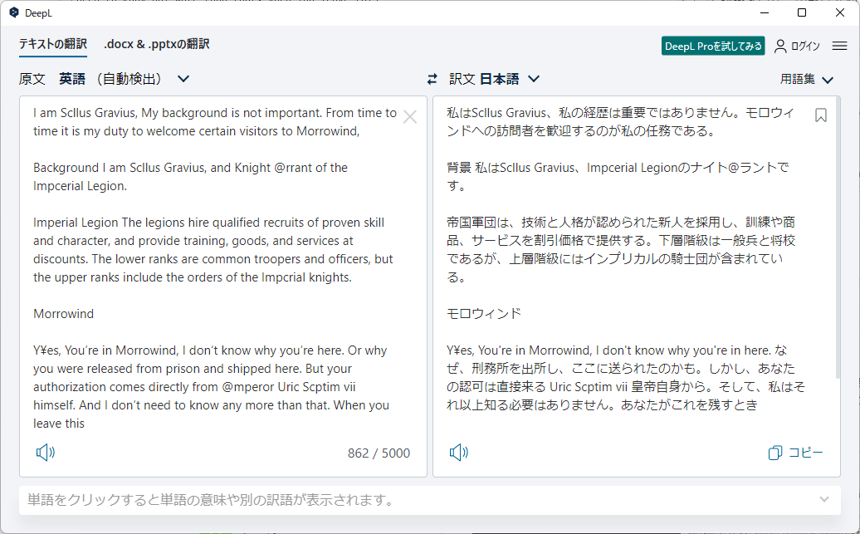The image size is (860, 534).
Task: Open the source language dropdown
Action: point(183,78)
